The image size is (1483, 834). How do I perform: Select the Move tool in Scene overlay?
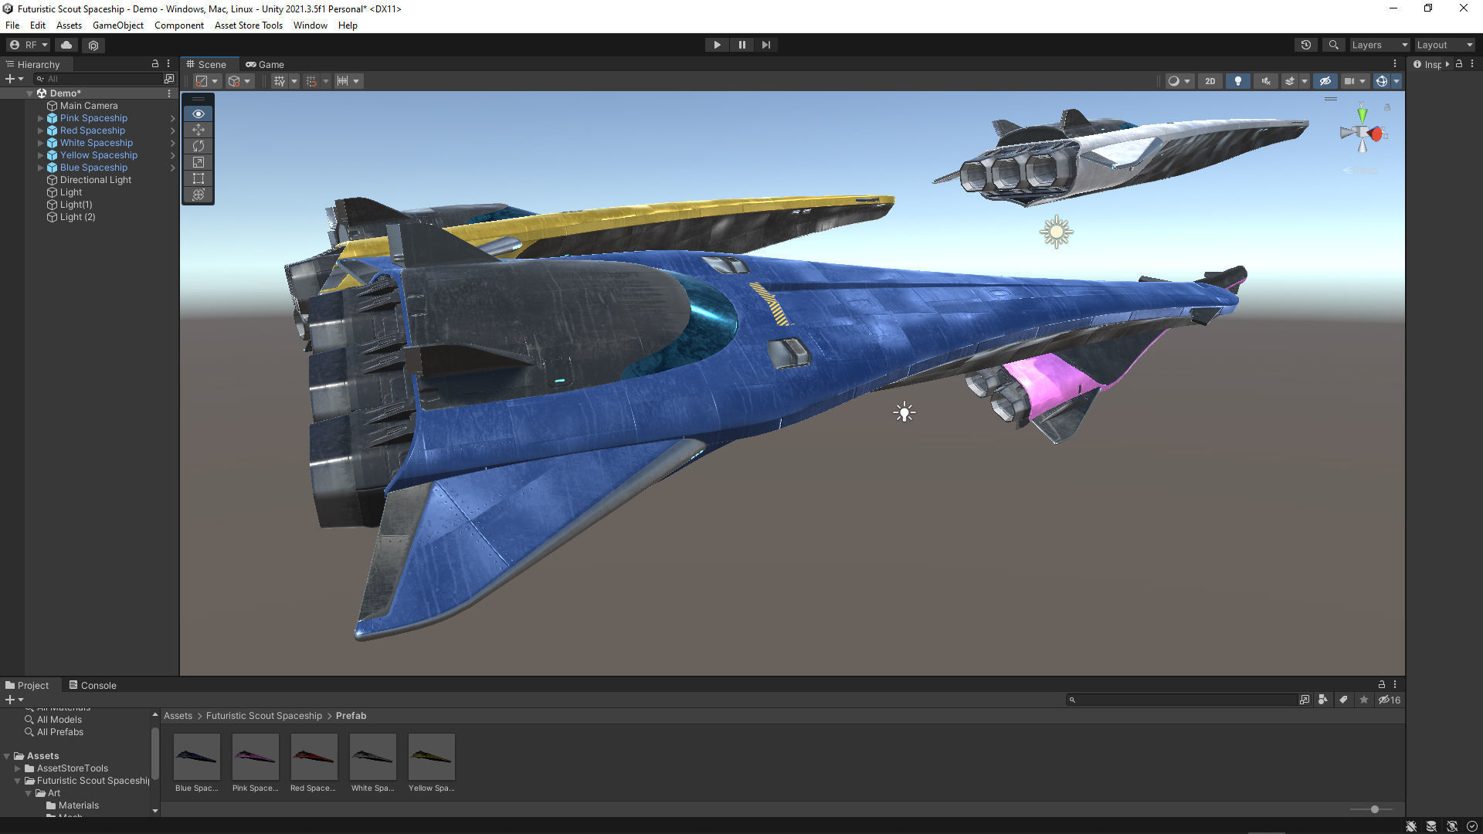199,130
